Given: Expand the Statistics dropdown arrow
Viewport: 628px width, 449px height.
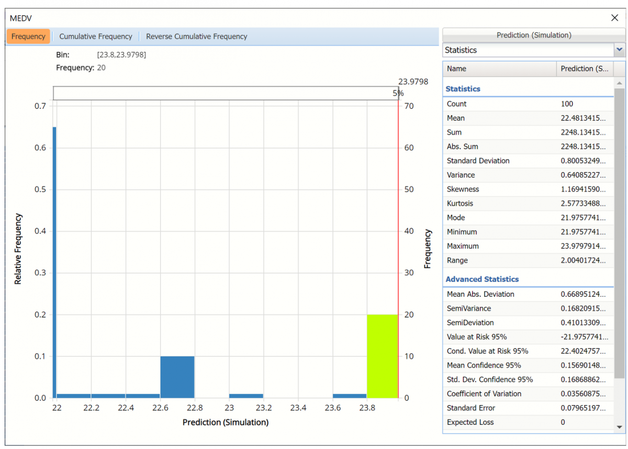Looking at the screenshot, I should point(620,50).
